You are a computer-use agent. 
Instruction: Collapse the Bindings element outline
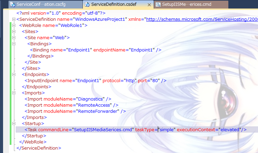click(x=14, y=44)
